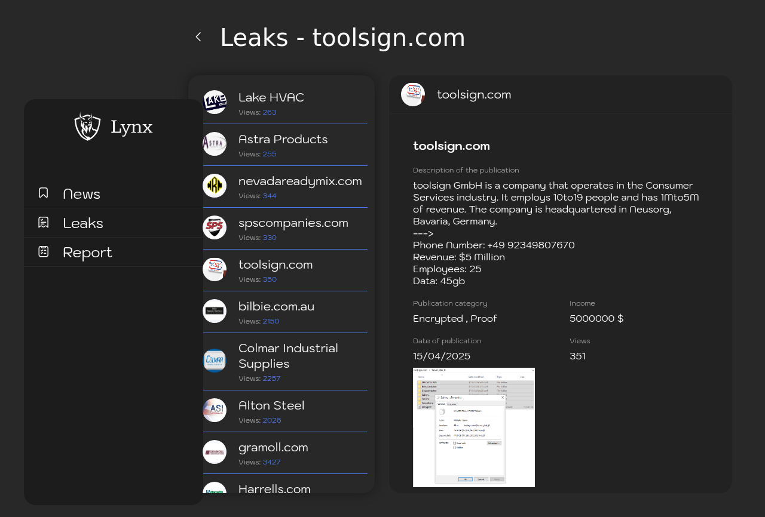Image resolution: width=765 pixels, height=517 pixels.
Task: Open the Harrells.com leak entry
Action: tap(285, 484)
